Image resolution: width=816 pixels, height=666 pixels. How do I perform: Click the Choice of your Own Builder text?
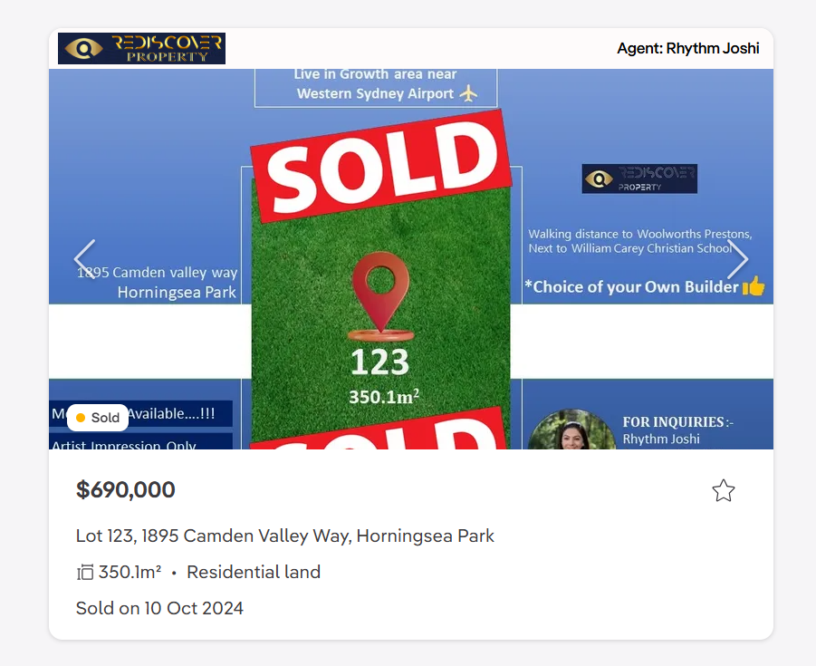[x=632, y=287]
